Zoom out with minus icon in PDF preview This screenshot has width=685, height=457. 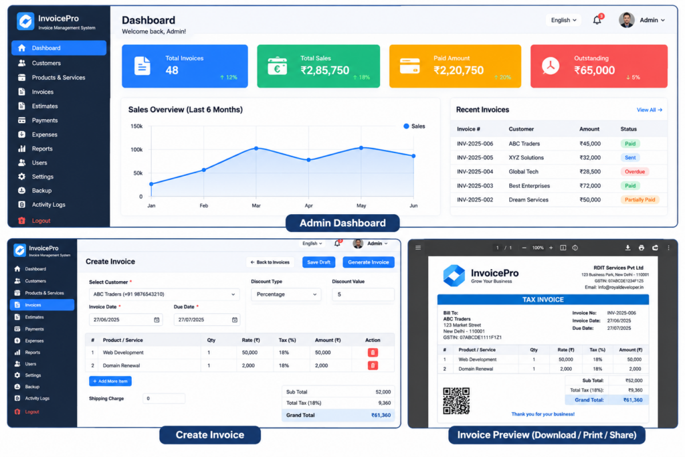coord(524,248)
